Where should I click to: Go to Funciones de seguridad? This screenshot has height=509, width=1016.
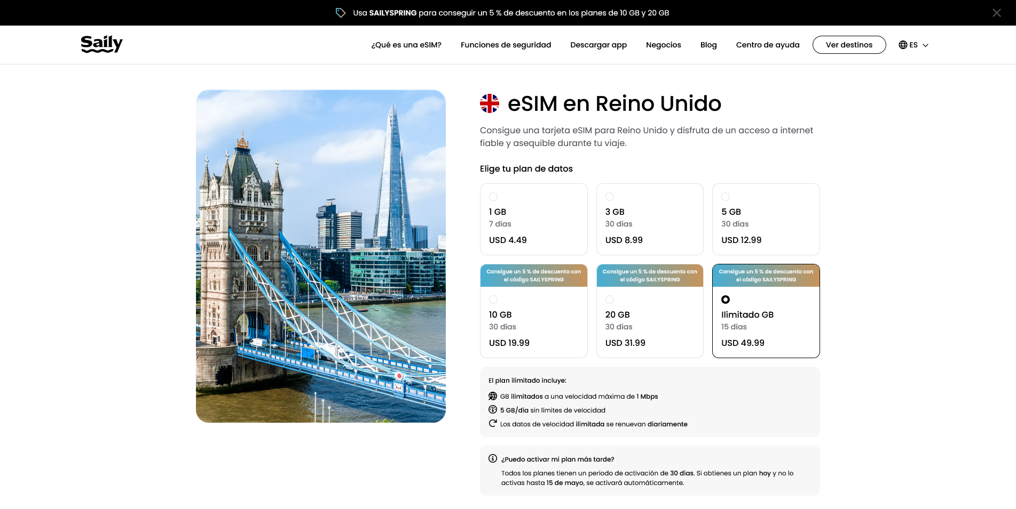pyautogui.click(x=506, y=45)
